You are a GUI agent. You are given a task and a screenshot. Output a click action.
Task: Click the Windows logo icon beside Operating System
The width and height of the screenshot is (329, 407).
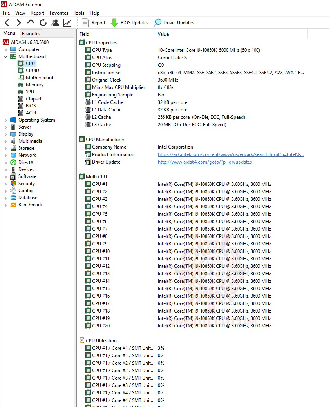[x=13, y=120]
